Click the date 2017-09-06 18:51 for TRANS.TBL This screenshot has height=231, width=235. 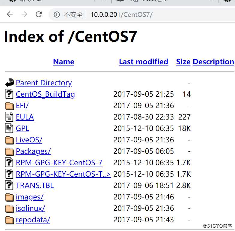[x=144, y=186]
